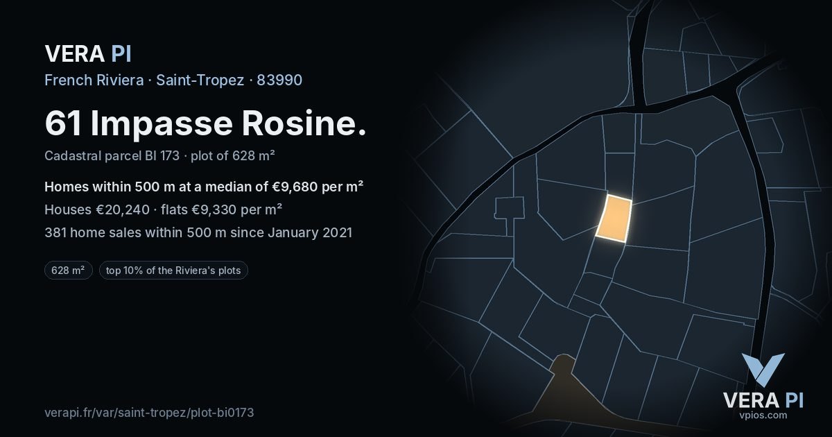The height and width of the screenshot is (437, 832).
Task: Click the 628 m² pill badge
Action: click(x=68, y=271)
